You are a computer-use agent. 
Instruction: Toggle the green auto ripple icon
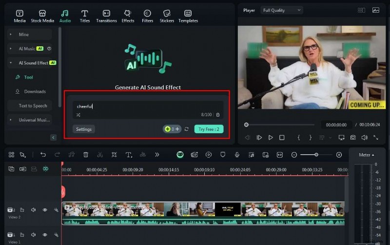tap(45, 169)
